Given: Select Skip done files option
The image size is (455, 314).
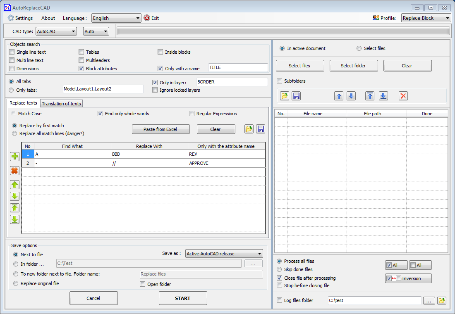Looking at the screenshot, I should [x=279, y=269].
